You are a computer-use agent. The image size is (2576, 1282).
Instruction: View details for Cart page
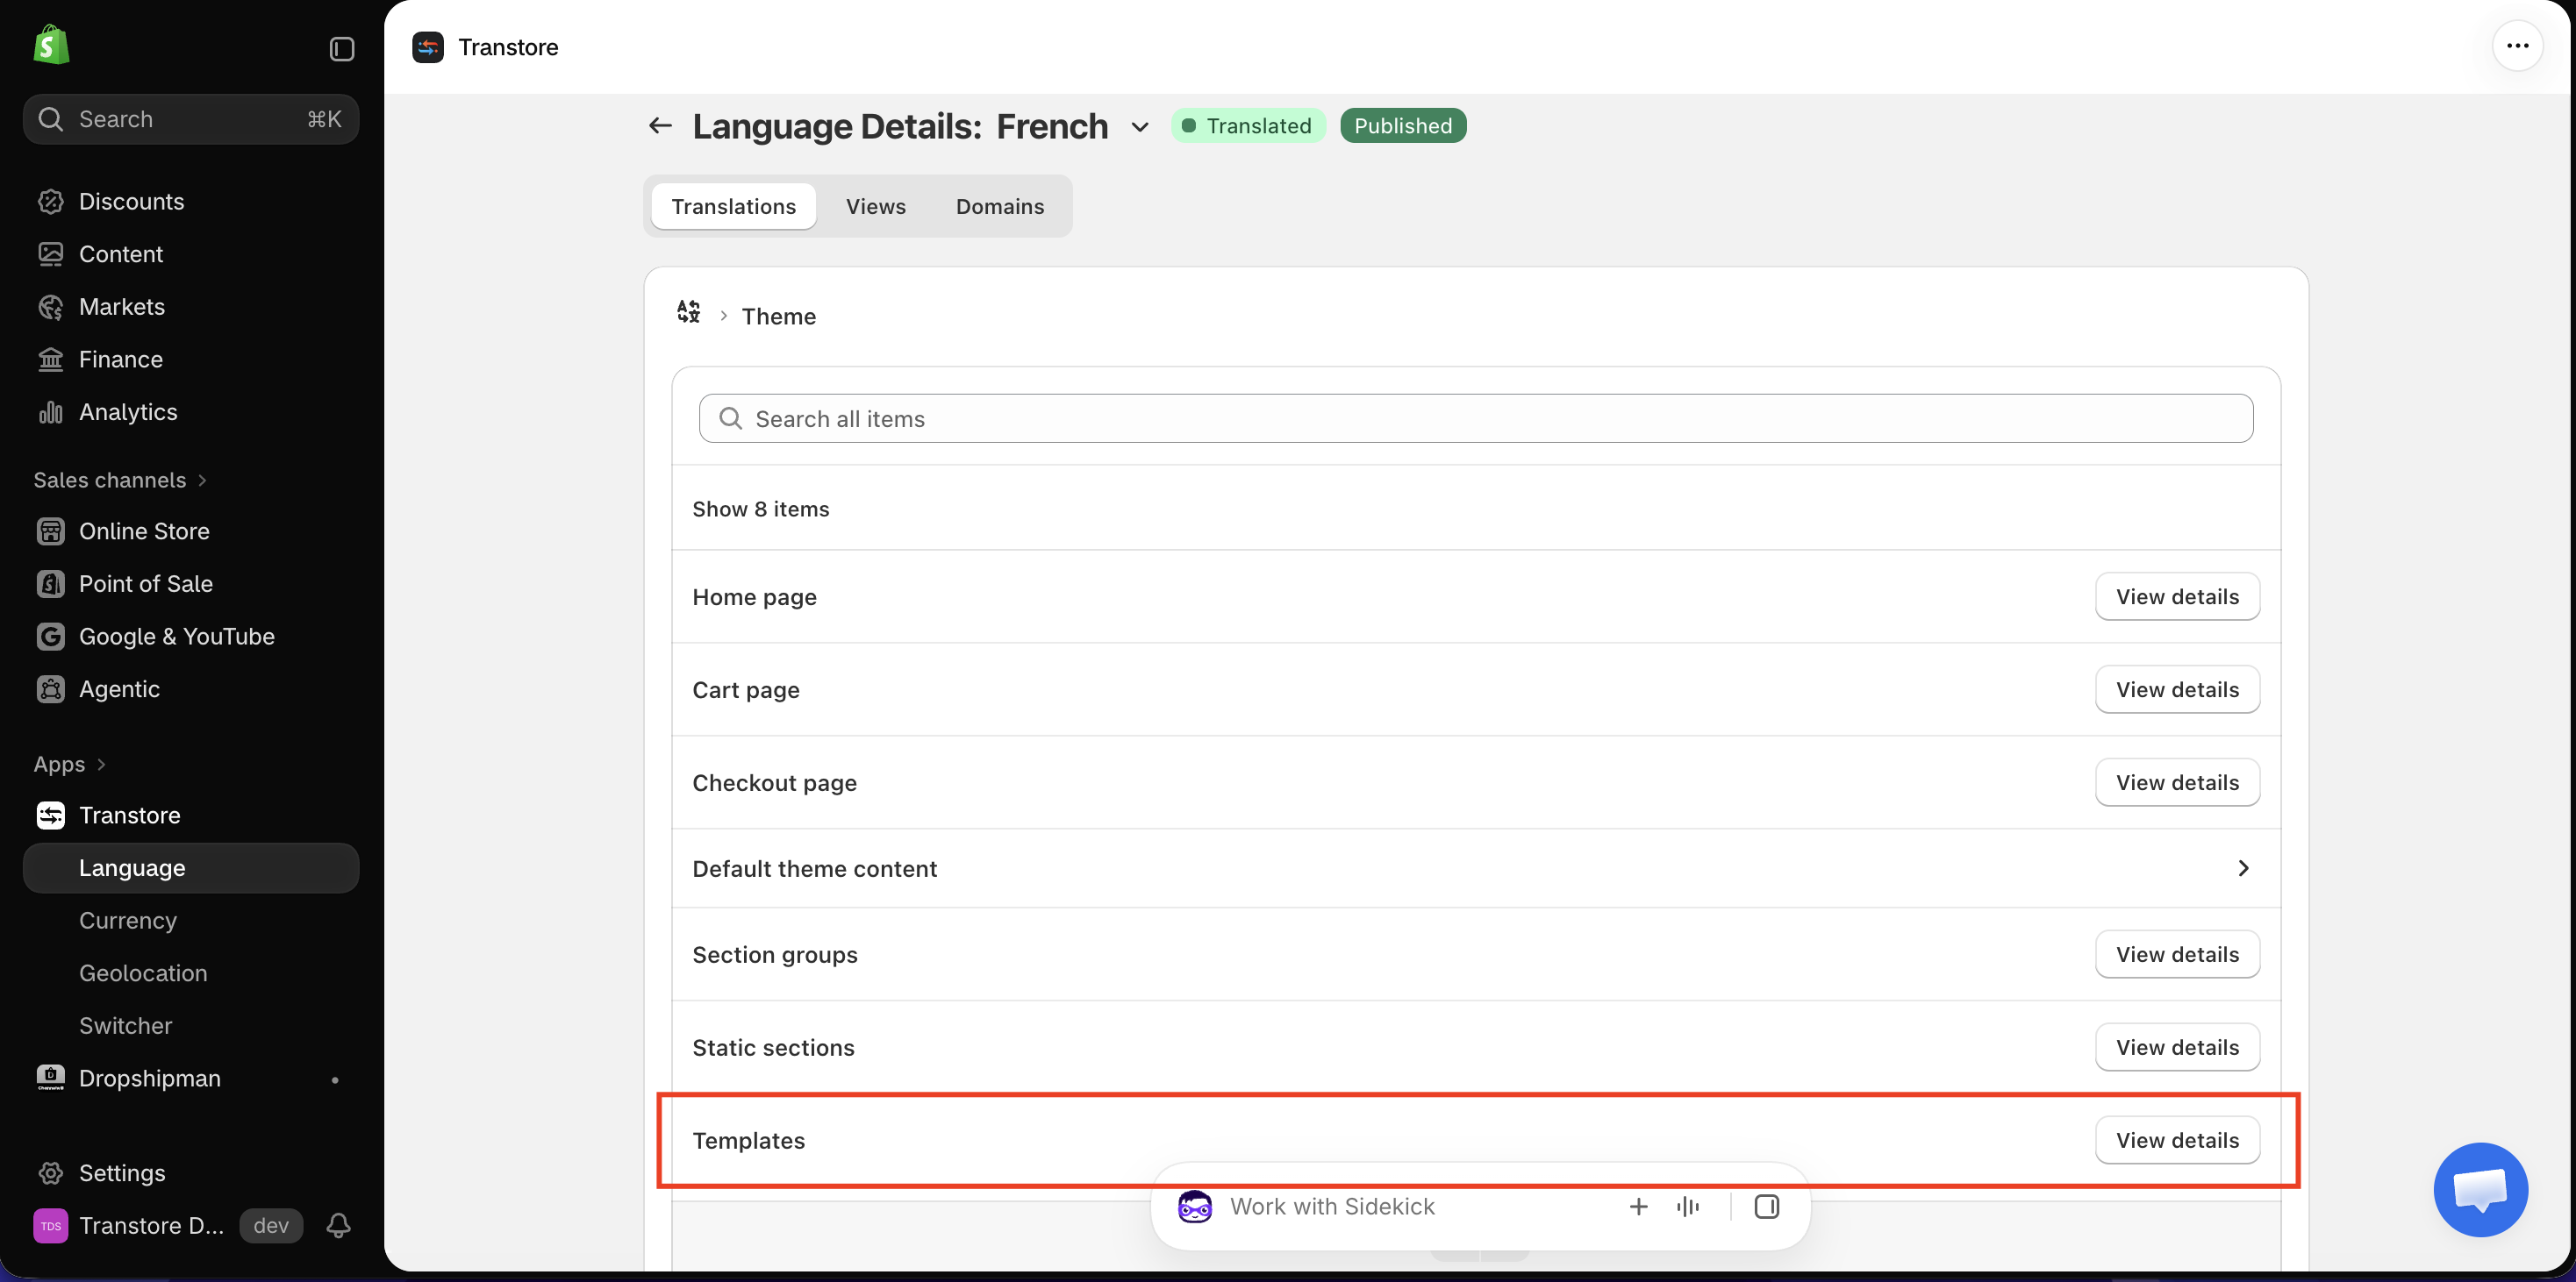(2176, 689)
